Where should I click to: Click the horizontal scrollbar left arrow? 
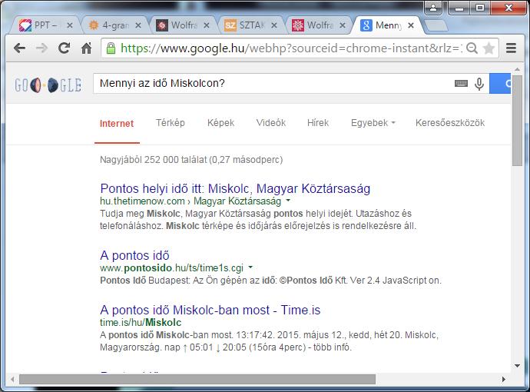pyautogui.click(x=12, y=380)
